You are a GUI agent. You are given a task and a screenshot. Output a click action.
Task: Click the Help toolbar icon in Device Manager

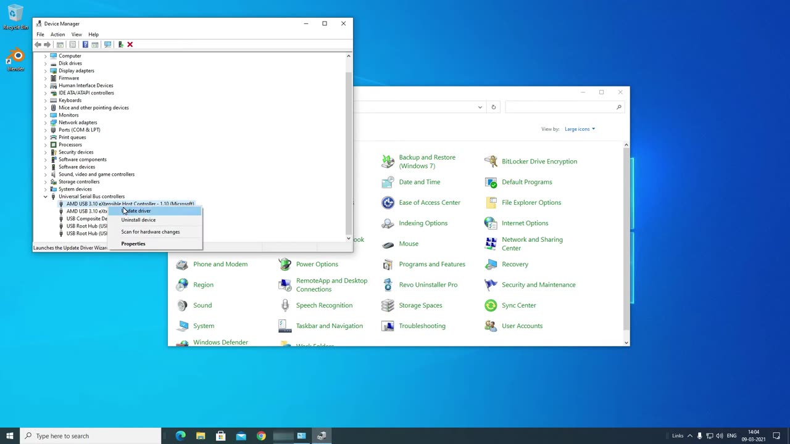tap(85, 44)
